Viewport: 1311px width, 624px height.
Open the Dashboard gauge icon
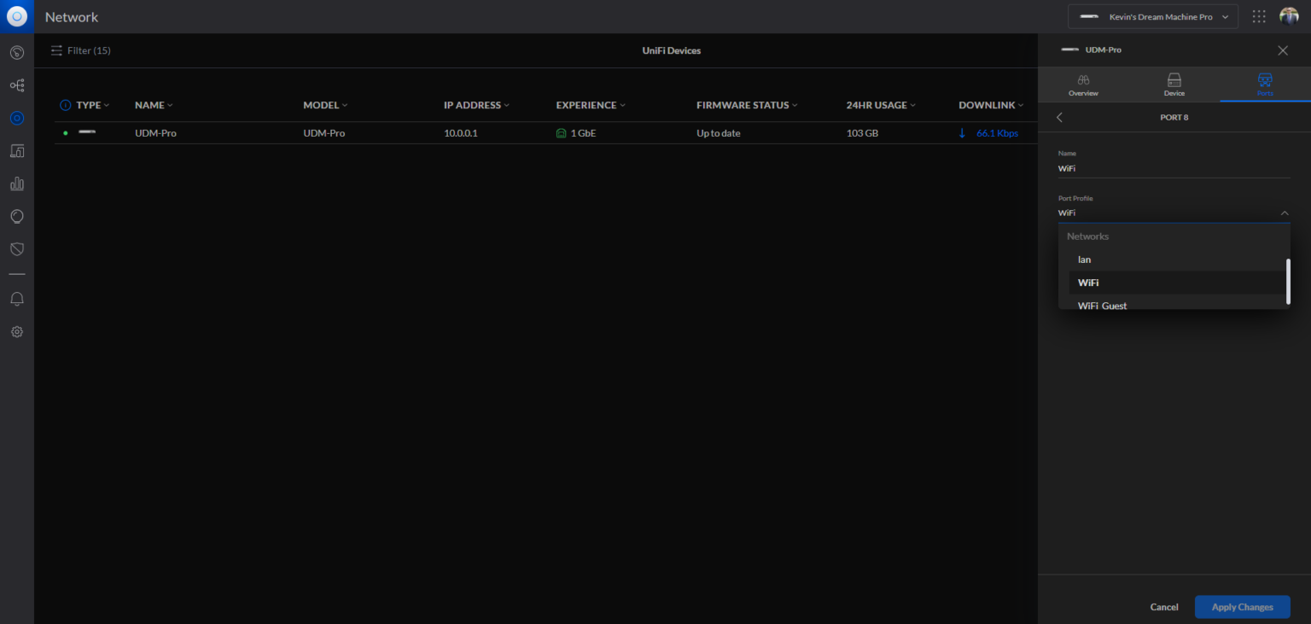click(17, 53)
